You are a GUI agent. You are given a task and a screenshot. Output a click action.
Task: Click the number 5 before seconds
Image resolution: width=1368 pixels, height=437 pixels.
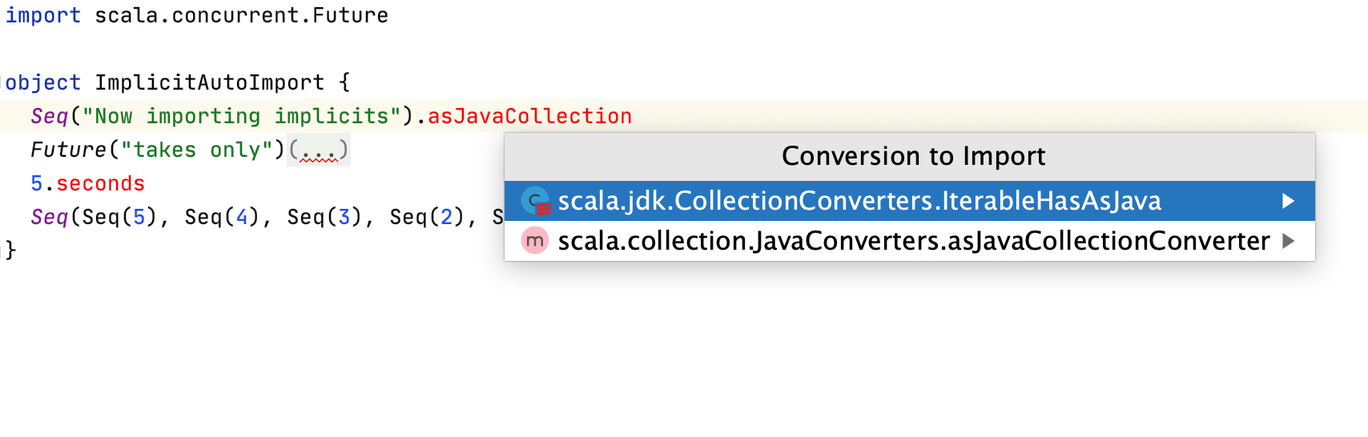pyautogui.click(x=36, y=183)
